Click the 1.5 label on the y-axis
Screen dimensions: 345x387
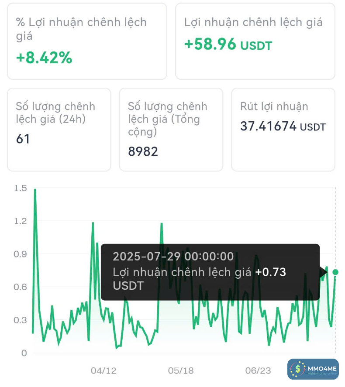tap(21, 188)
